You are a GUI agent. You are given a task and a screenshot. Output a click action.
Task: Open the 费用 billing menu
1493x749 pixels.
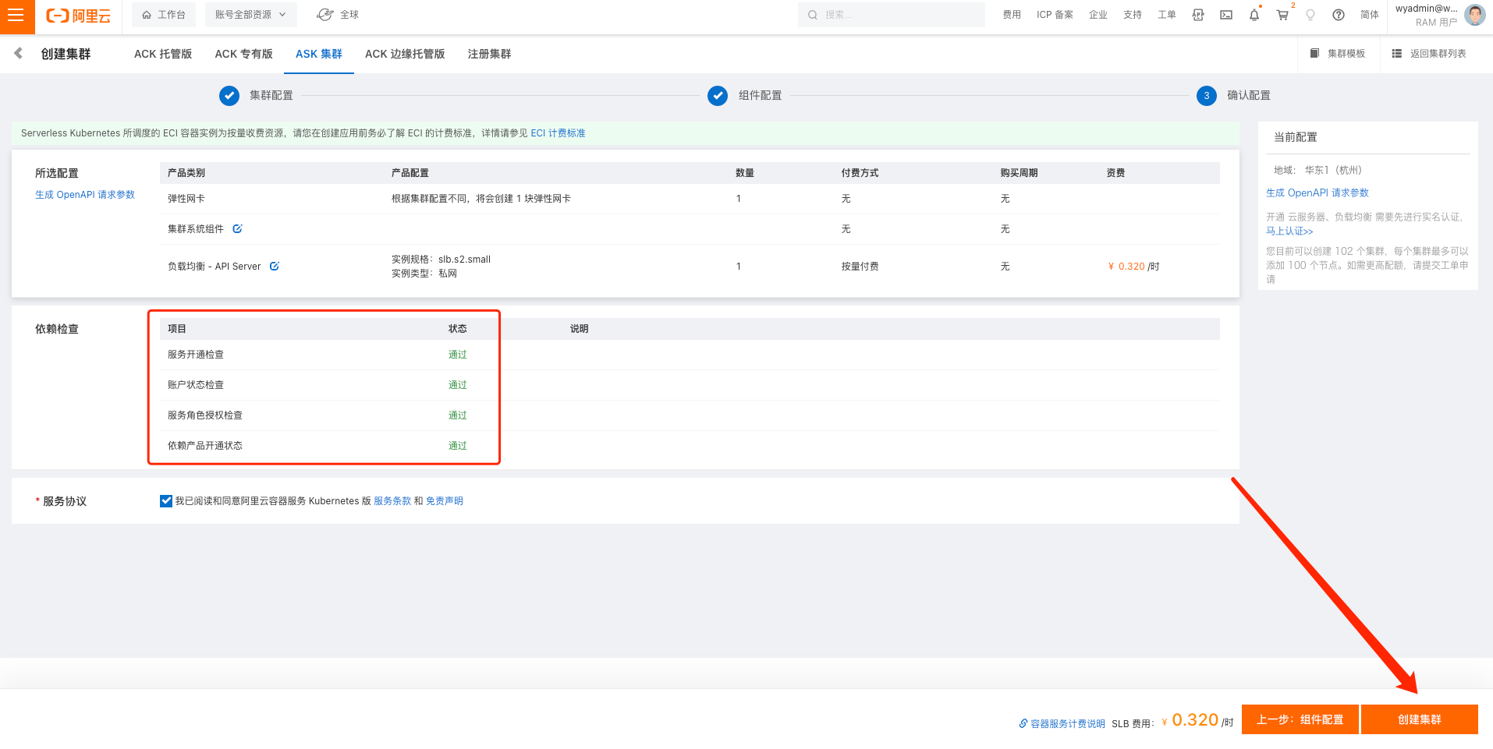tap(1012, 15)
